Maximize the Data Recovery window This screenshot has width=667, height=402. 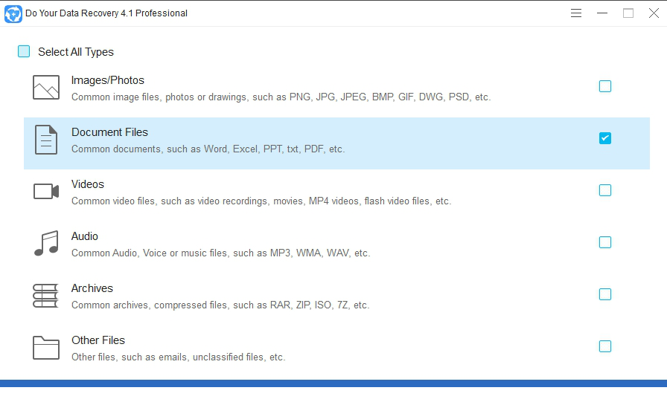(x=628, y=13)
